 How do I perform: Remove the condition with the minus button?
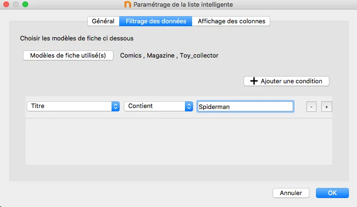(x=311, y=107)
